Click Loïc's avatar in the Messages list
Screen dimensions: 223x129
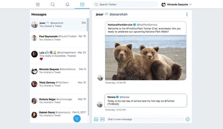coord(34,54)
